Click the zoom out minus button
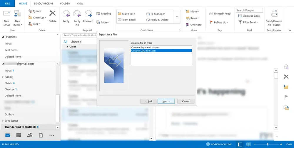The height and width of the screenshot is (148, 294). (x=255, y=144)
